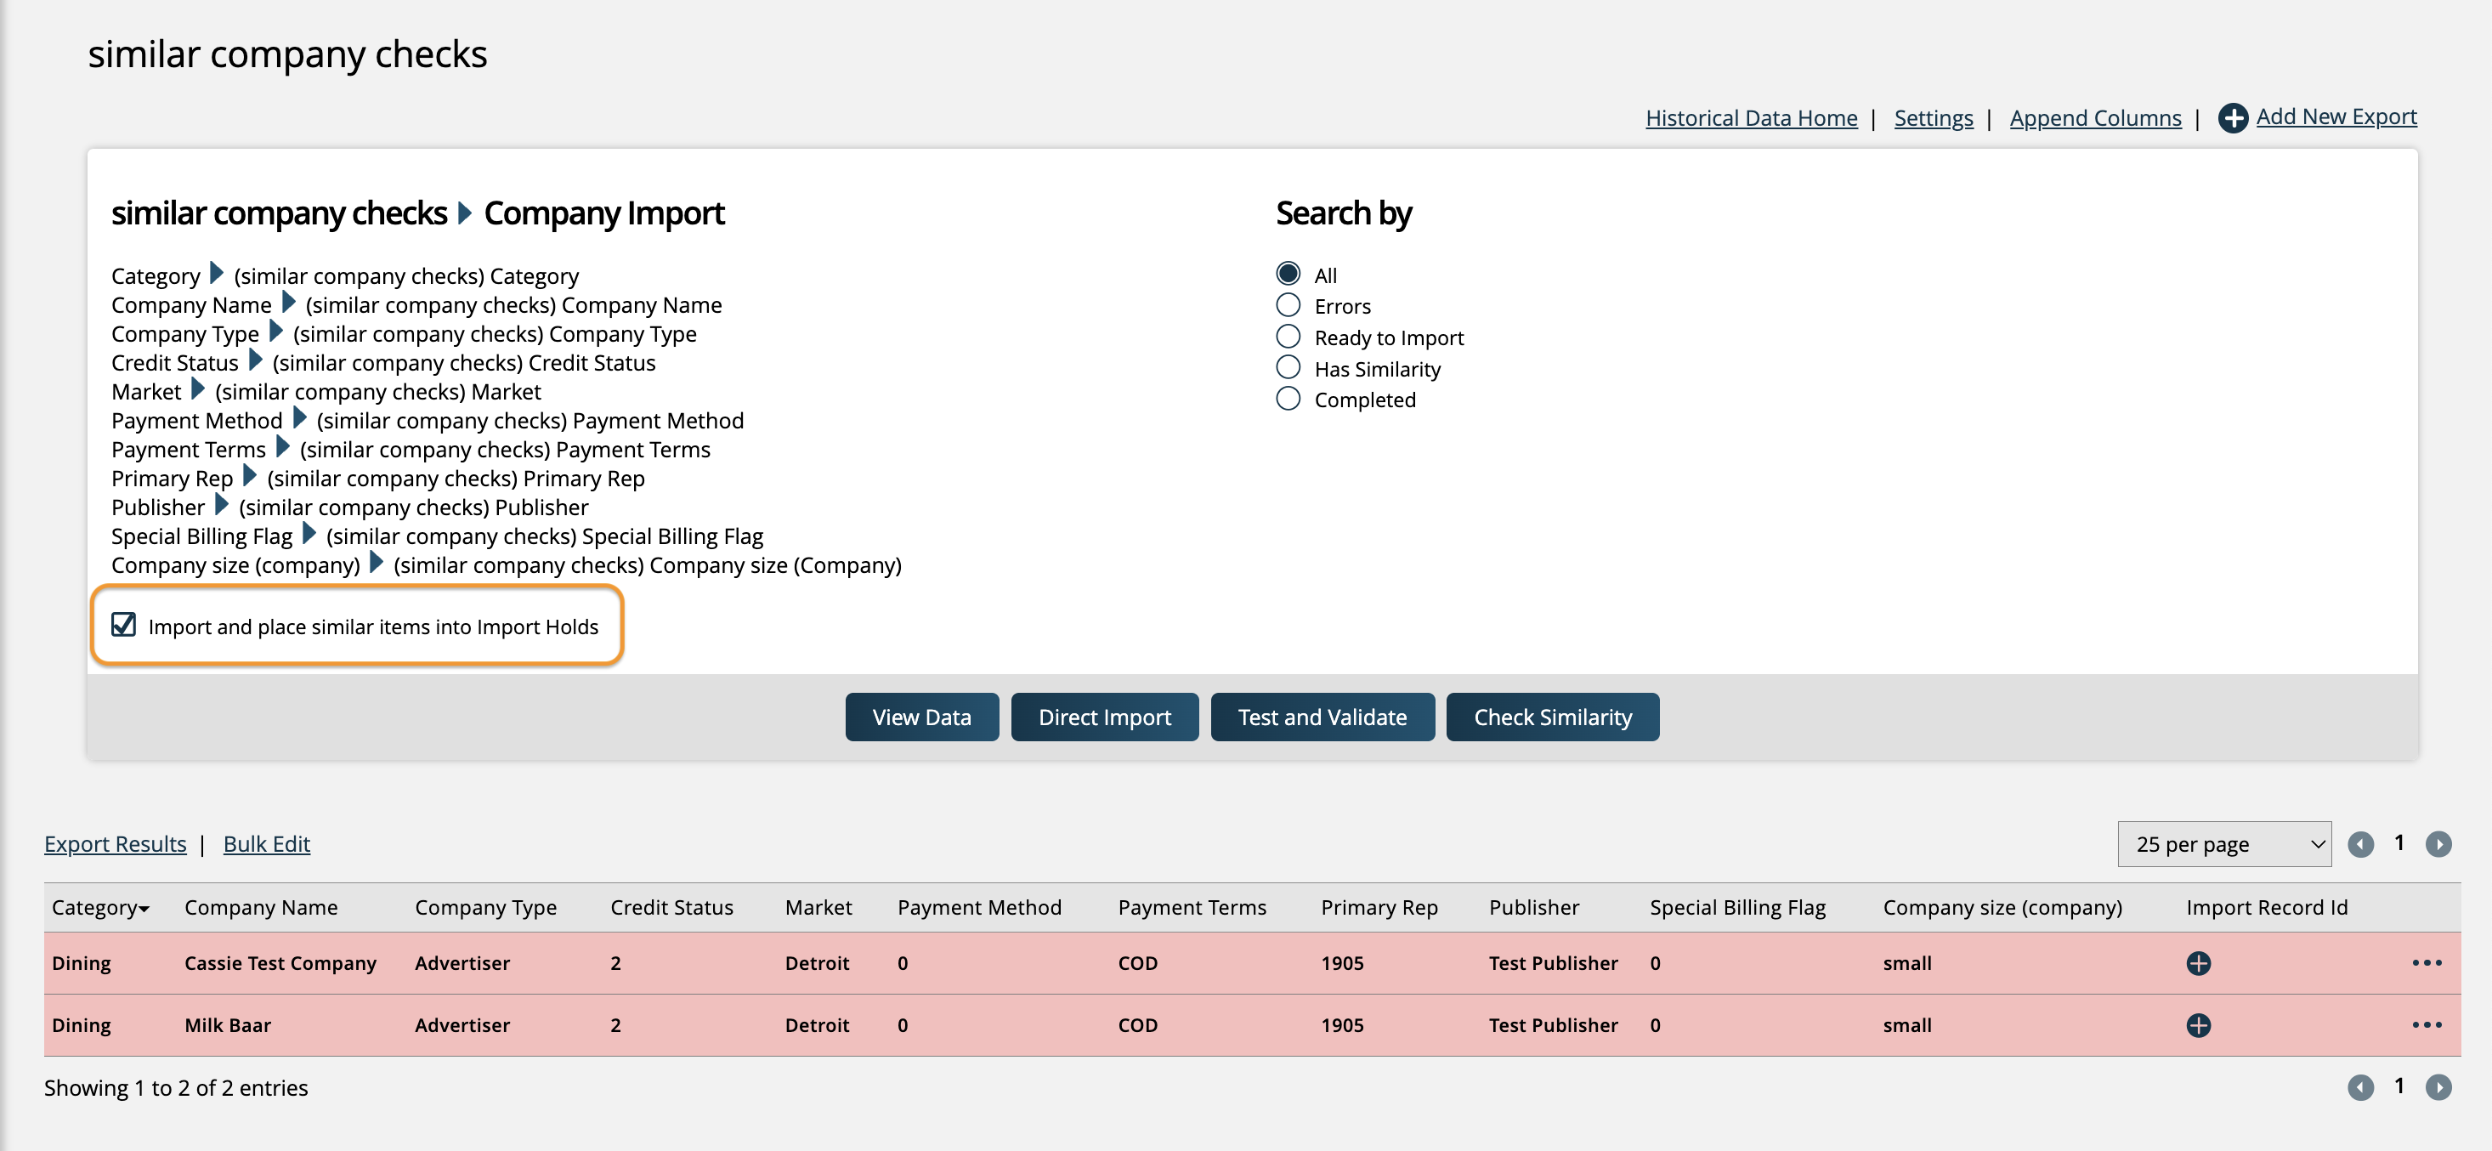The width and height of the screenshot is (2492, 1151).
Task: Open Append Columns link
Action: click(x=2094, y=118)
